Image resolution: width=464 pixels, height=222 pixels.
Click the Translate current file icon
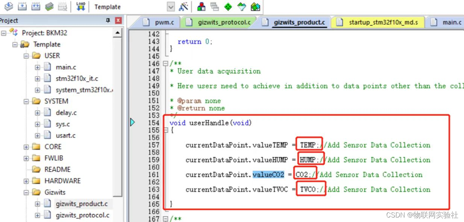(9, 6)
